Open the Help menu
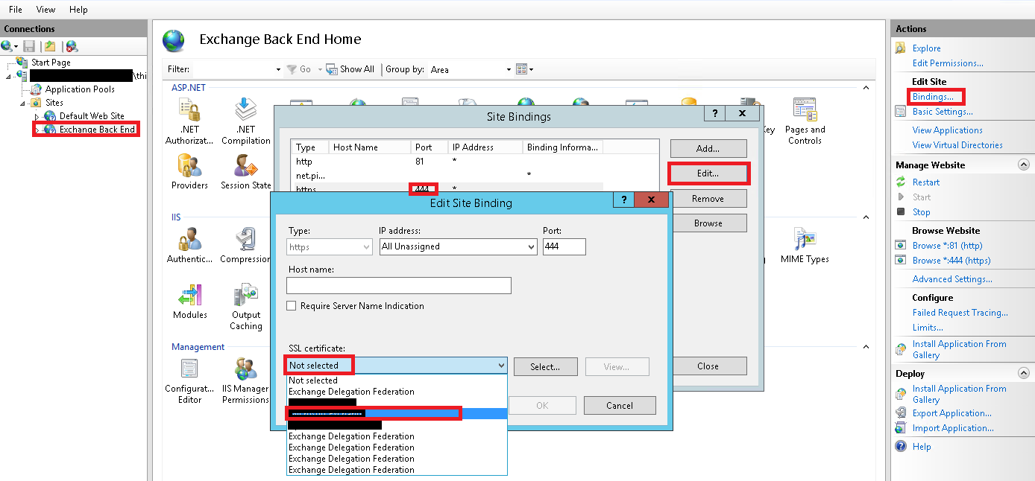This screenshot has width=1035, height=481. click(78, 10)
